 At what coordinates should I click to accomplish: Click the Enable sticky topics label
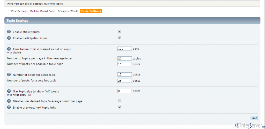[26, 32]
